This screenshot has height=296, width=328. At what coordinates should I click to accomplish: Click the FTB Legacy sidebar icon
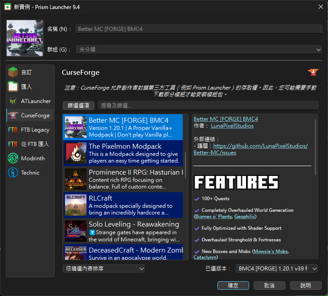click(13, 130)
